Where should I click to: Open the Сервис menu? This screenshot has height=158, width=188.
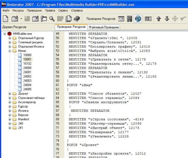(x=63, y=11)
